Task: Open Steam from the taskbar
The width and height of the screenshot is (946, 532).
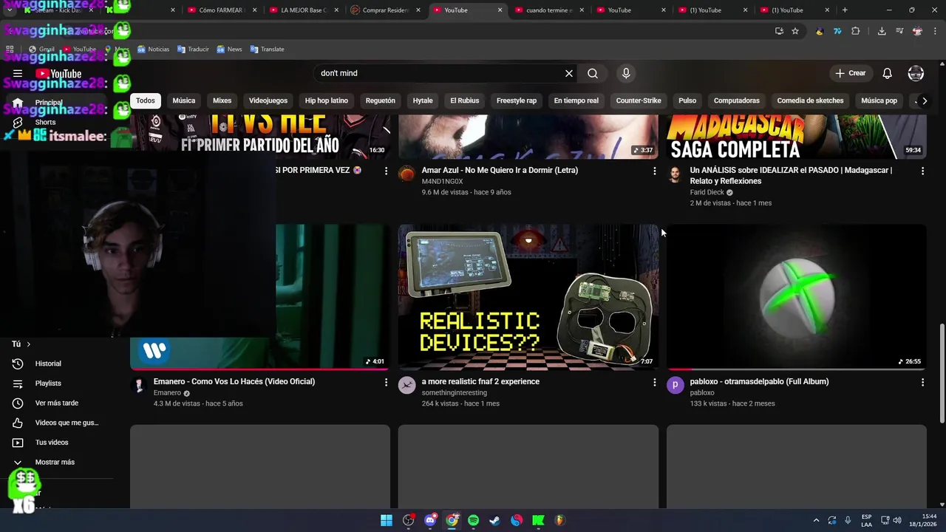Action: [494, 520]
